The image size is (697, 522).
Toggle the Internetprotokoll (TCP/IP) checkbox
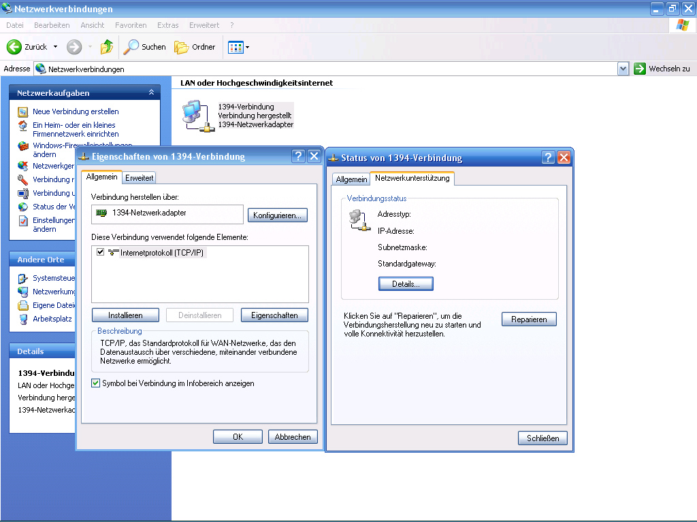tap(101, 252)
